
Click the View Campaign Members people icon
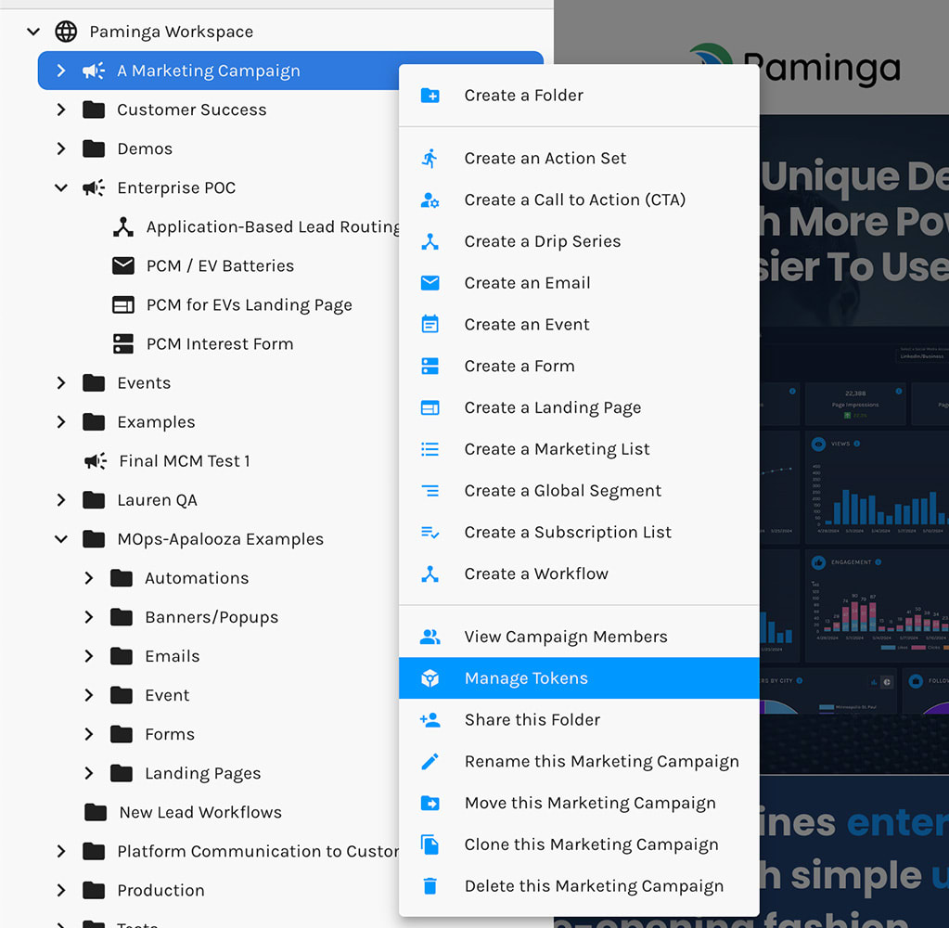(x=430, y=637)
